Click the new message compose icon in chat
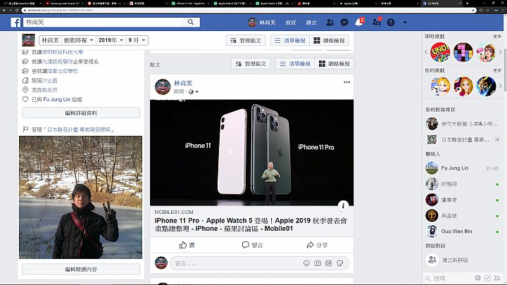Screen dimensions: 507x285 point(487,278)
